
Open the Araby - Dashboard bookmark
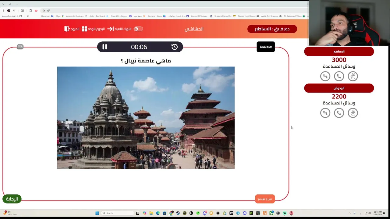pyautogui.click(x=99, y=16)
